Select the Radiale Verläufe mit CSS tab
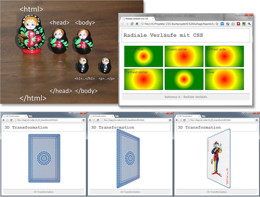The height and width of the screenshot is (197, 260). 137,19
